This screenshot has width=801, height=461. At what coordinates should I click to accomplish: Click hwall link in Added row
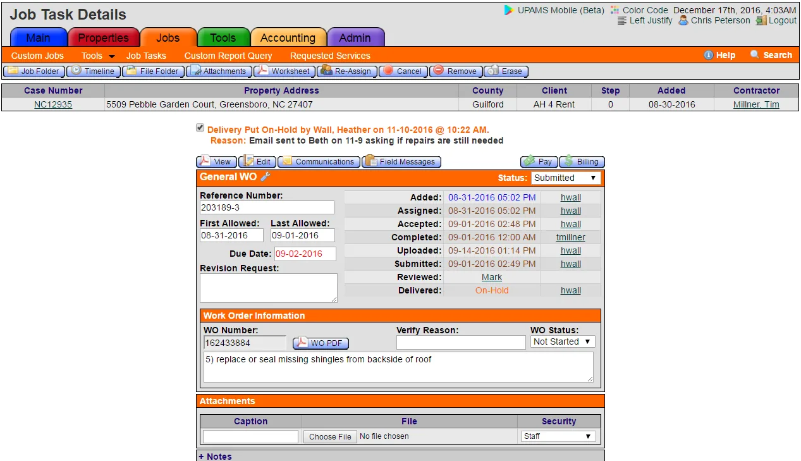coord(571,197)
